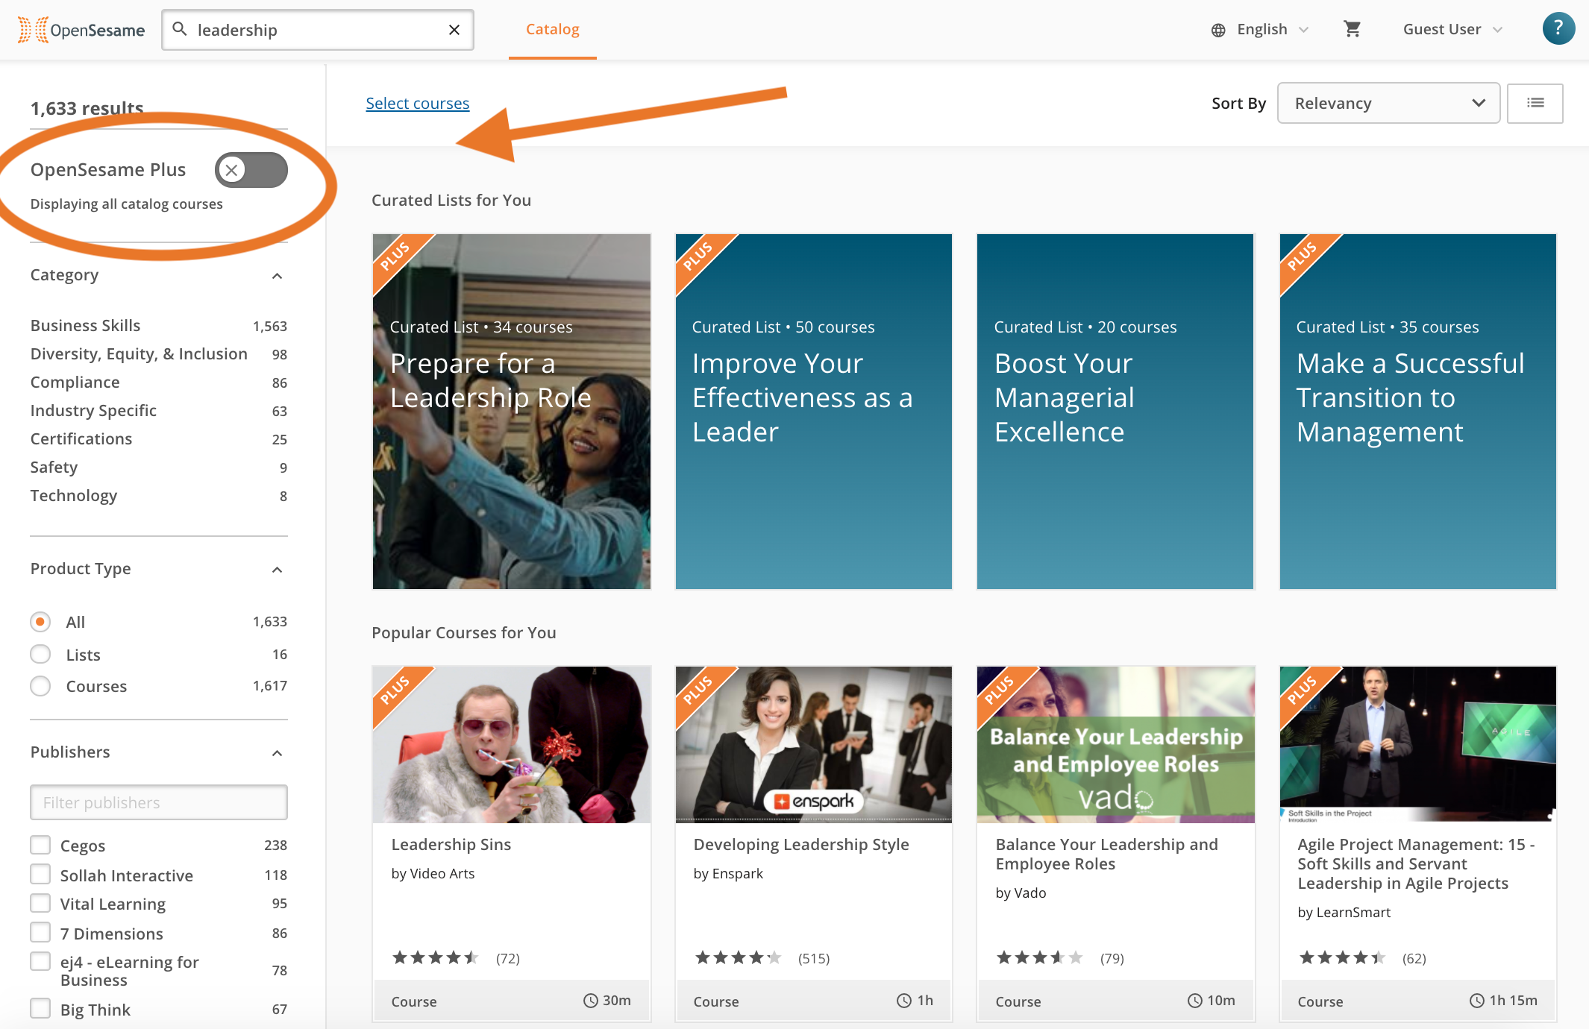Open the help question mark icon

(1558, 29)
